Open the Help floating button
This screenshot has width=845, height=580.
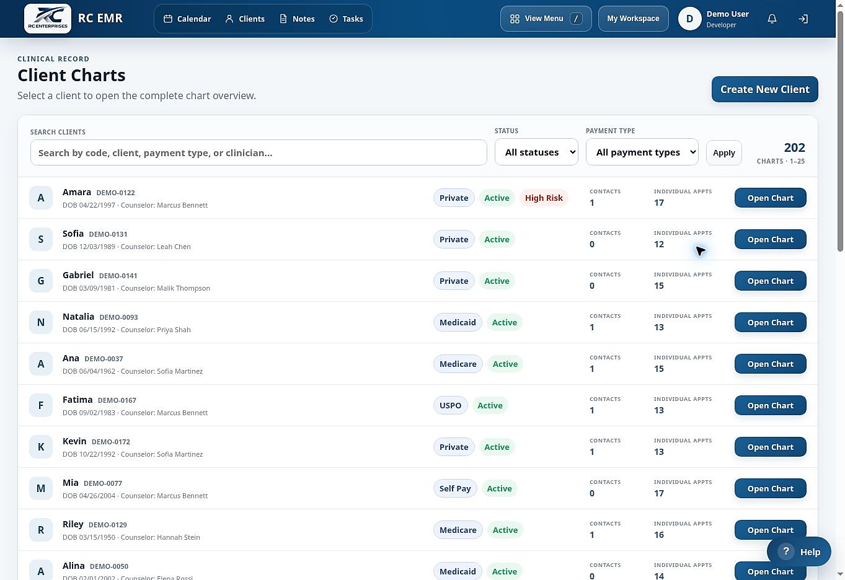pos(799,551)
